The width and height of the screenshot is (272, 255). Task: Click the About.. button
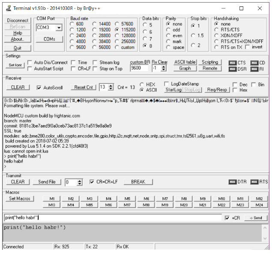(18, 39)
